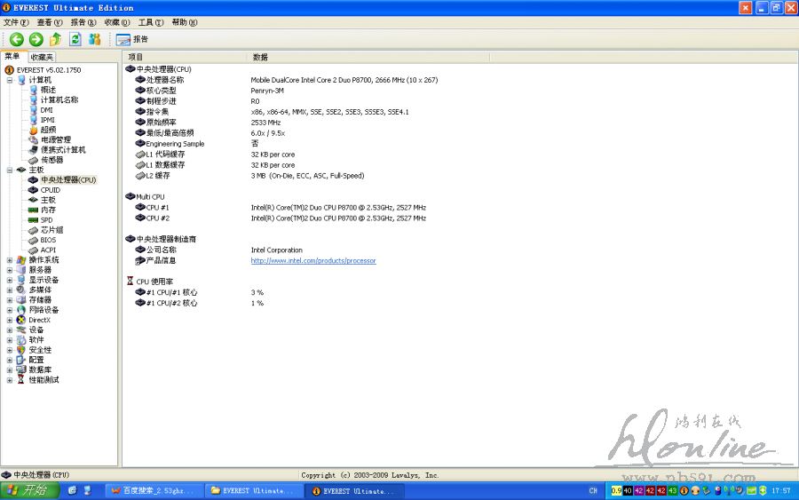Screen dimensions: 799x500
Task: Click the green Back arrow toolbar icon
Action: [x=16, y=39]
